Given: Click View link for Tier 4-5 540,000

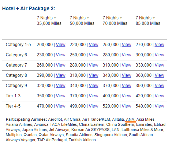Looking at the screenshot, I should click(x=159, y=106).
